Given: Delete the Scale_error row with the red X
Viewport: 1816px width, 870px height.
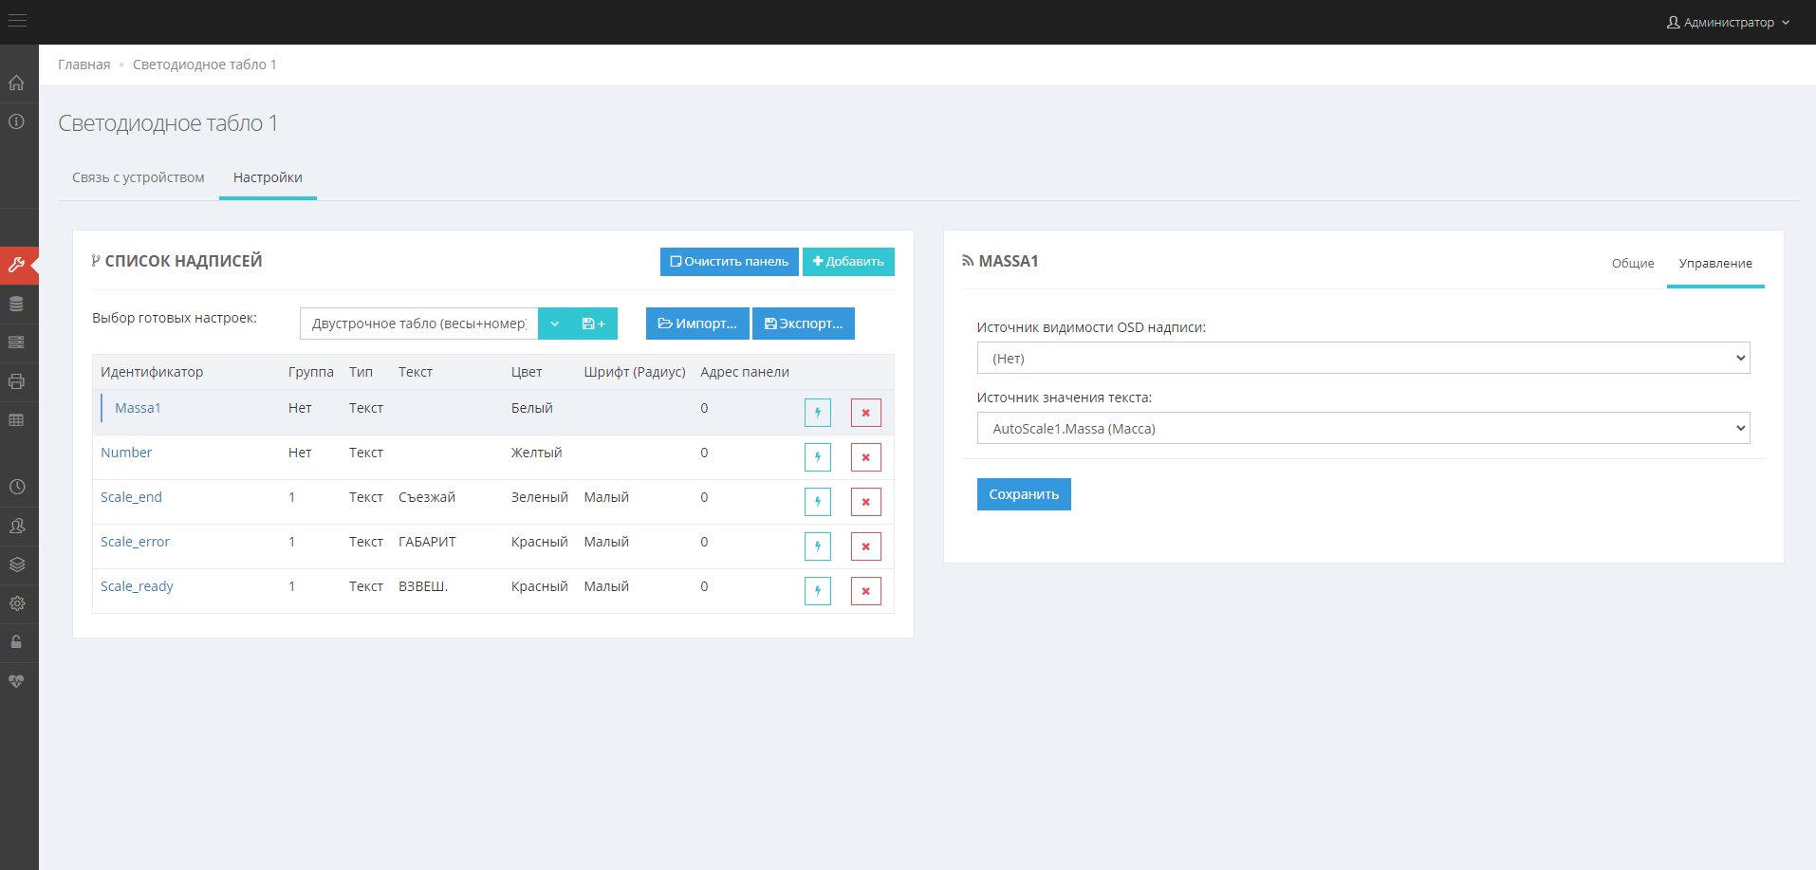Looking at the screenshot, I should point(865,546).
